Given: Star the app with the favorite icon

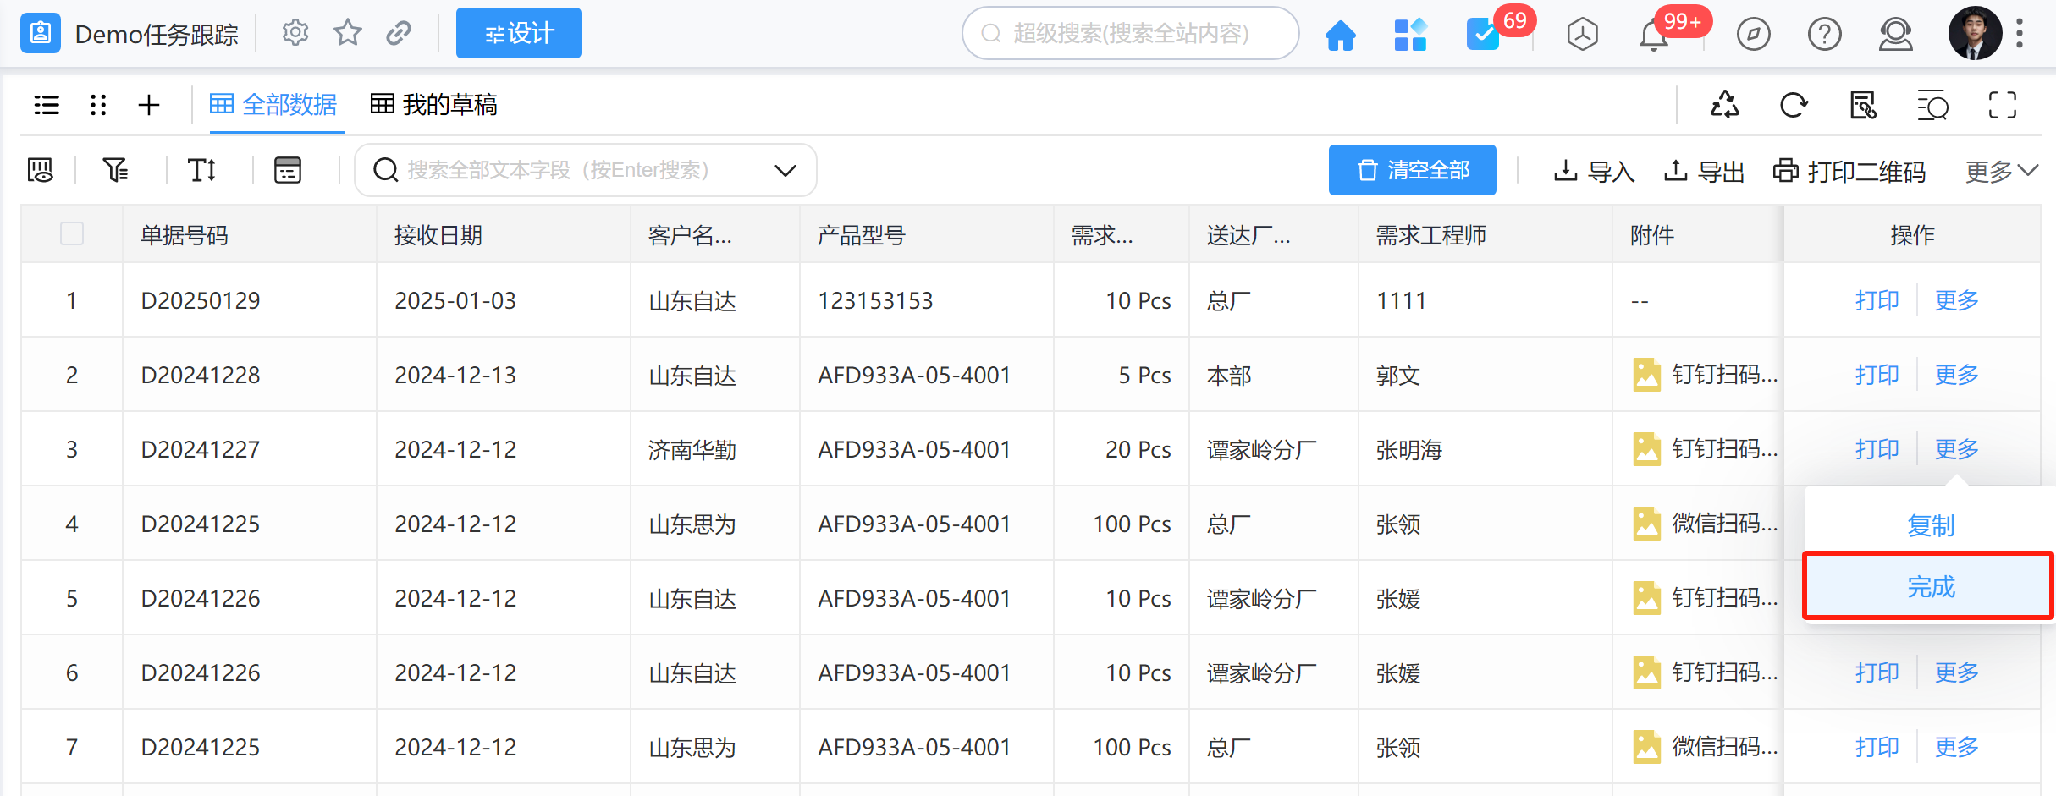Looking at the screenshot, I should point(347,34).
